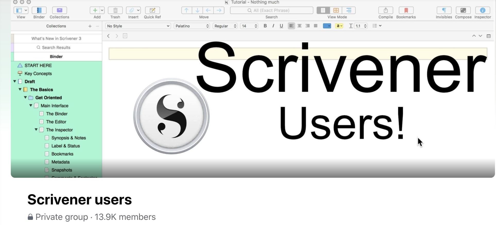Collapse the Draft folder triangle
This screenshot has height=225, width=496.
(x=15, y=81)
